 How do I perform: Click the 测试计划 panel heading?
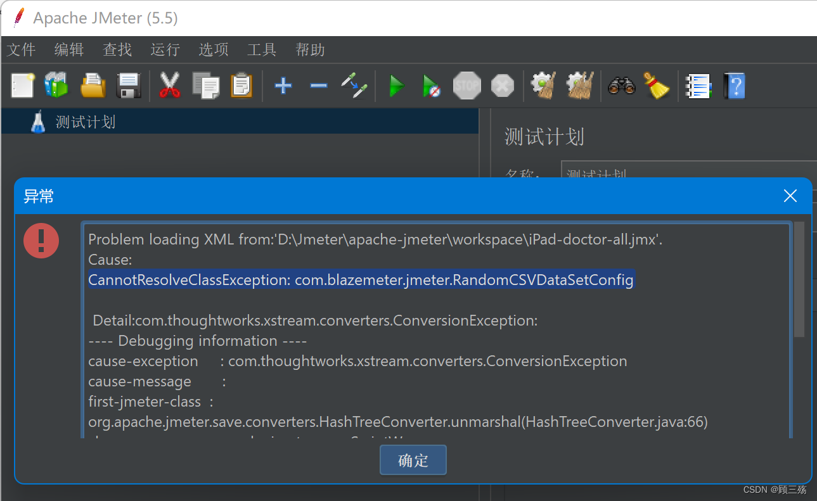click(x=544, y=137)
